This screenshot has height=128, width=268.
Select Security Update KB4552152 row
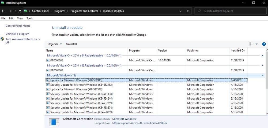point(146,85)
